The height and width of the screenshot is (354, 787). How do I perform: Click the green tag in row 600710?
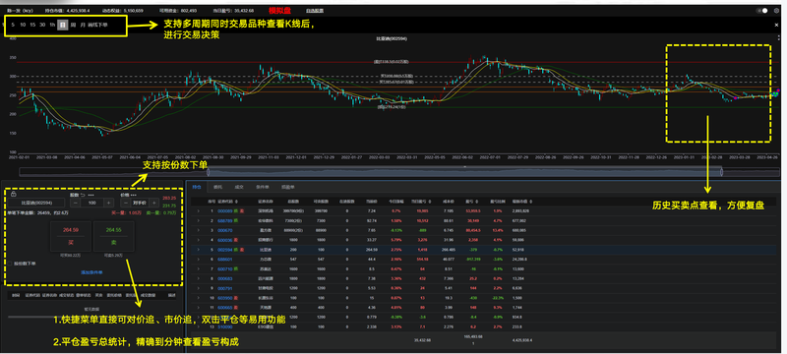(x=235, y=268)
